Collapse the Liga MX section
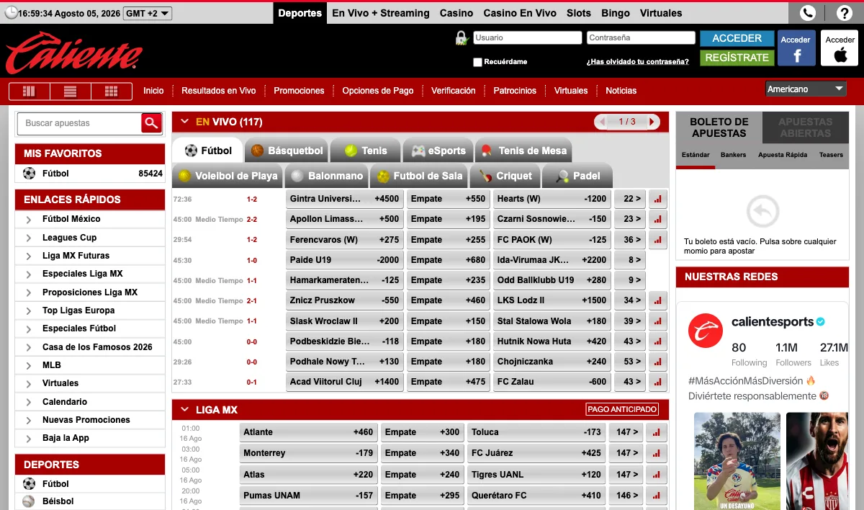The width and height of the screenshot is (864, 510). tap(185, 410)
